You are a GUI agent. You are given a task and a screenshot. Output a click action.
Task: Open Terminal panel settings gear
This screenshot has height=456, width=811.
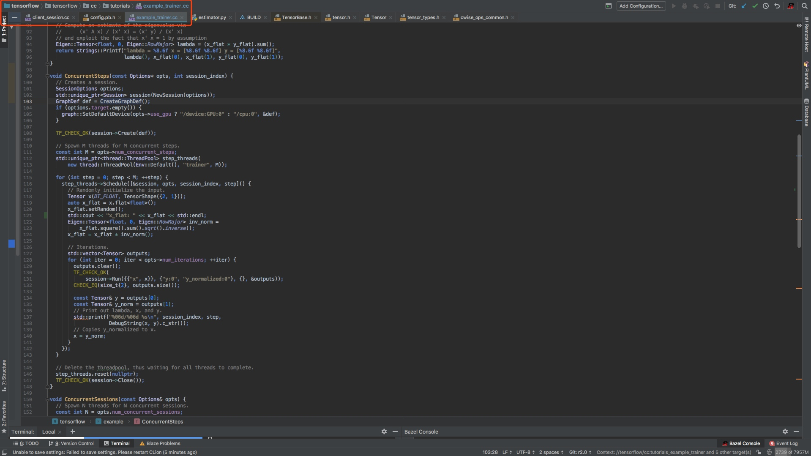point(384,431)
